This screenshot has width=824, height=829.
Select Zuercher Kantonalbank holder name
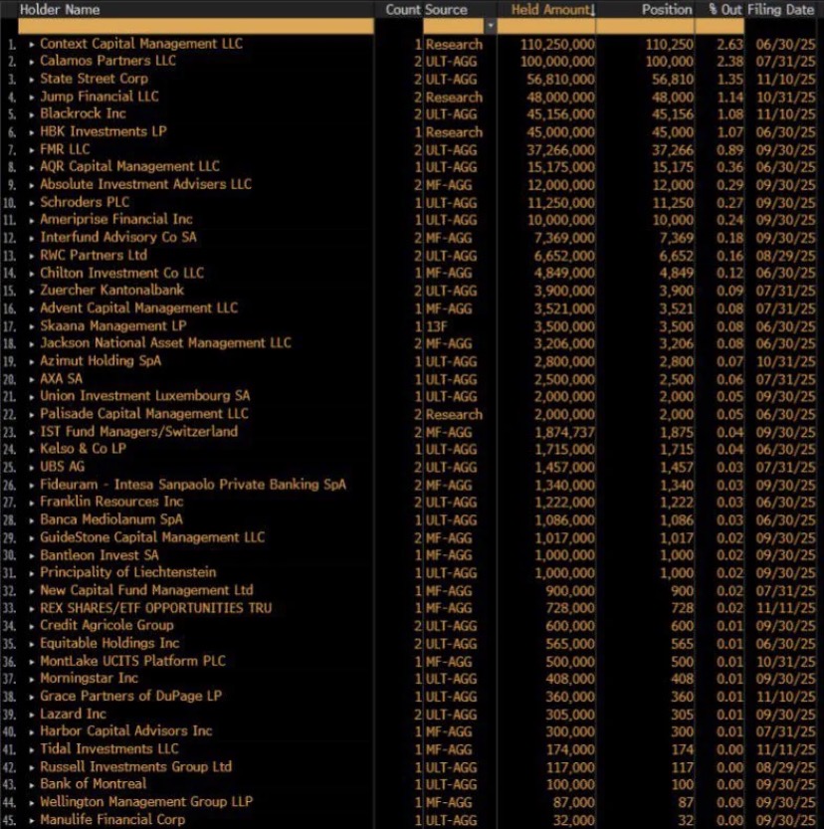[x=112, y=291]
